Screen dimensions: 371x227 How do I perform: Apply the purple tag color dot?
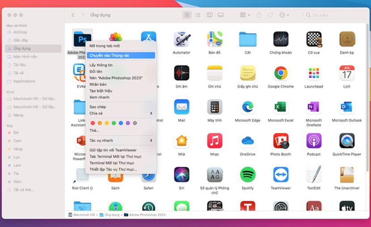pyautogui.click(x=128, y=123)
